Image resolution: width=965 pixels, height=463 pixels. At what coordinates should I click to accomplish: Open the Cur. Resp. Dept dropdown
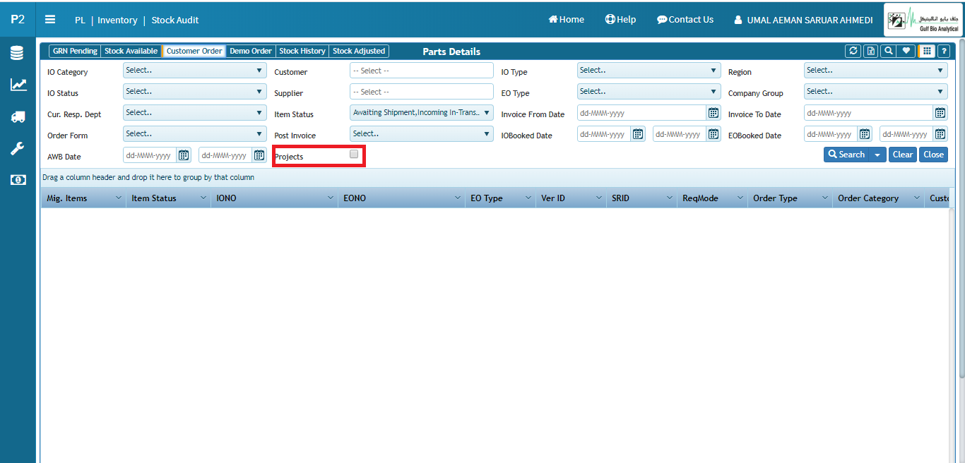(194, 113)
